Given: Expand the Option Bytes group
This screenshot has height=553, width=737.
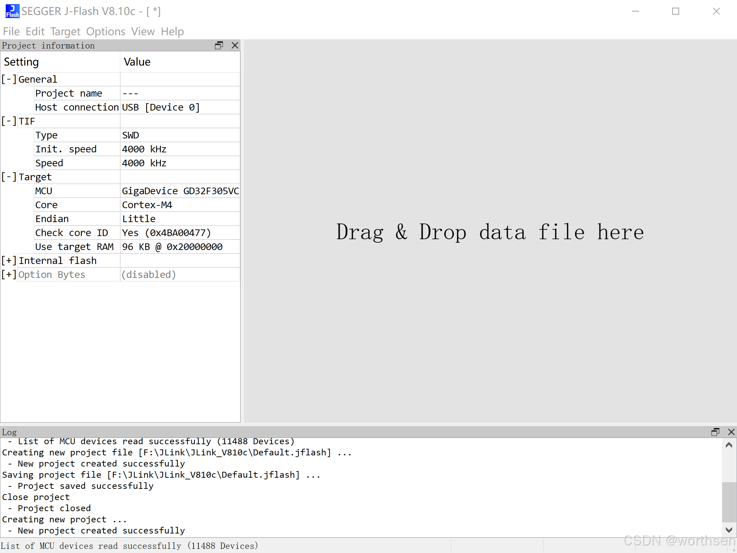Looking at the screenshot, I should (9, 274).
